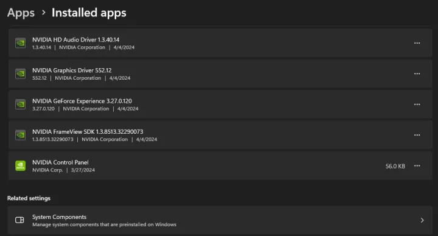
Task: Click the System Components icon
Action: (19, 220)
